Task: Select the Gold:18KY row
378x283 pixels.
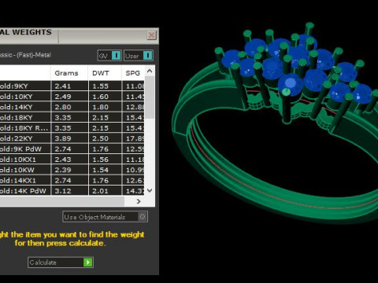Action: (72, 117)
